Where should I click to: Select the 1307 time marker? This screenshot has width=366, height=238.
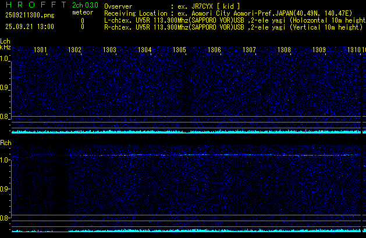coord(250,51)
